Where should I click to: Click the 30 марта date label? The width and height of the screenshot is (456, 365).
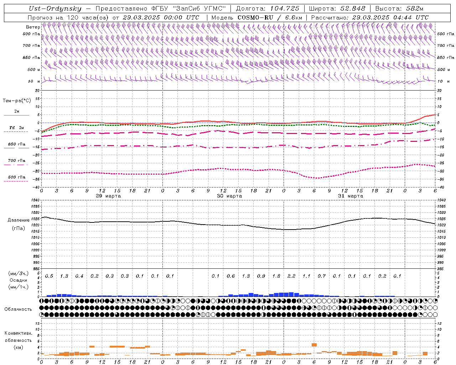[230, 196]
